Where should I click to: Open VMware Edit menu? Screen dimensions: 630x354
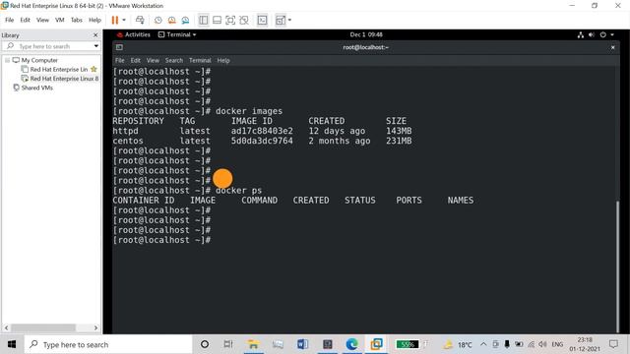pyautogui.click(x=25, y=20)
